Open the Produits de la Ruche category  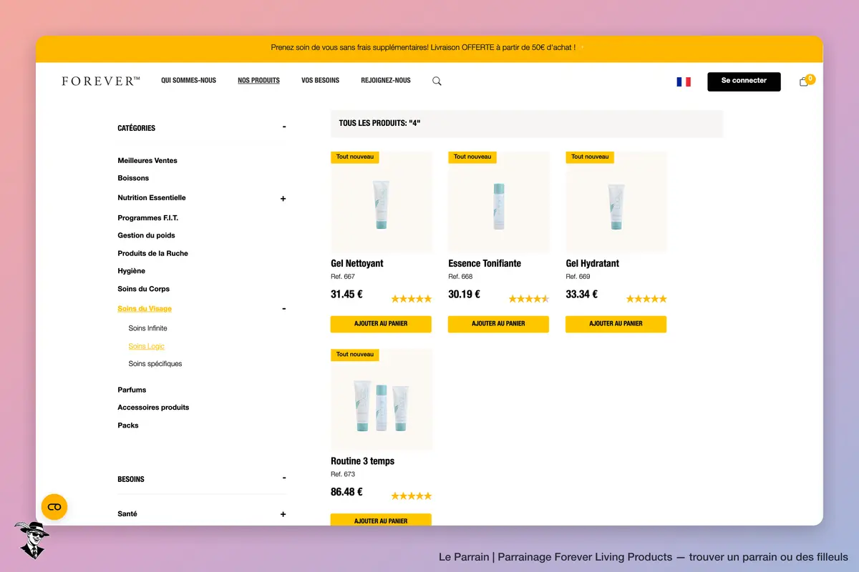point(152,254)
